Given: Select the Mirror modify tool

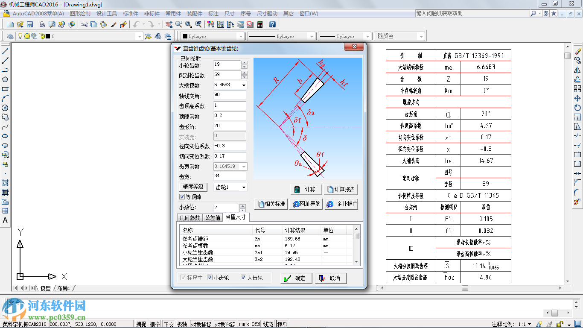Looking at the screenshot, I should (577, 70).
